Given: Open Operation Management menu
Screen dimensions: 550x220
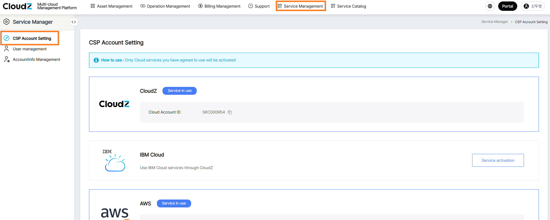Looking at the screenshot, I should coord(165,6).
